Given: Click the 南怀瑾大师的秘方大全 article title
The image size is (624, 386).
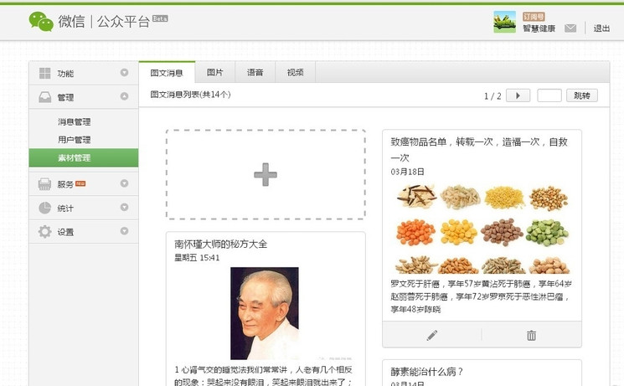Looking at the screenshot, I should click(221, 244).
